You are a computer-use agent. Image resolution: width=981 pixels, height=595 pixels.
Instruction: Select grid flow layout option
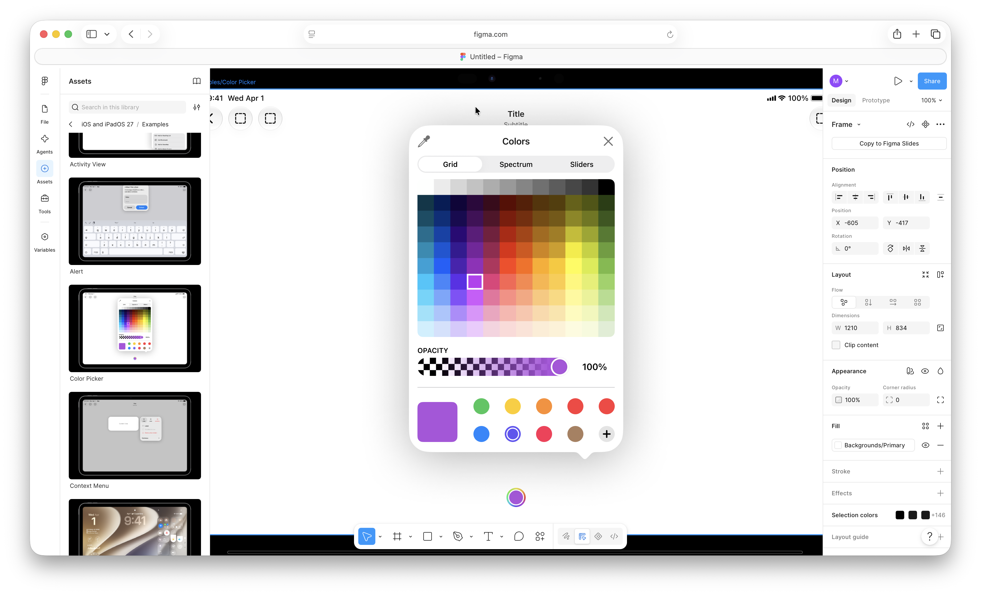coord(917,302)
